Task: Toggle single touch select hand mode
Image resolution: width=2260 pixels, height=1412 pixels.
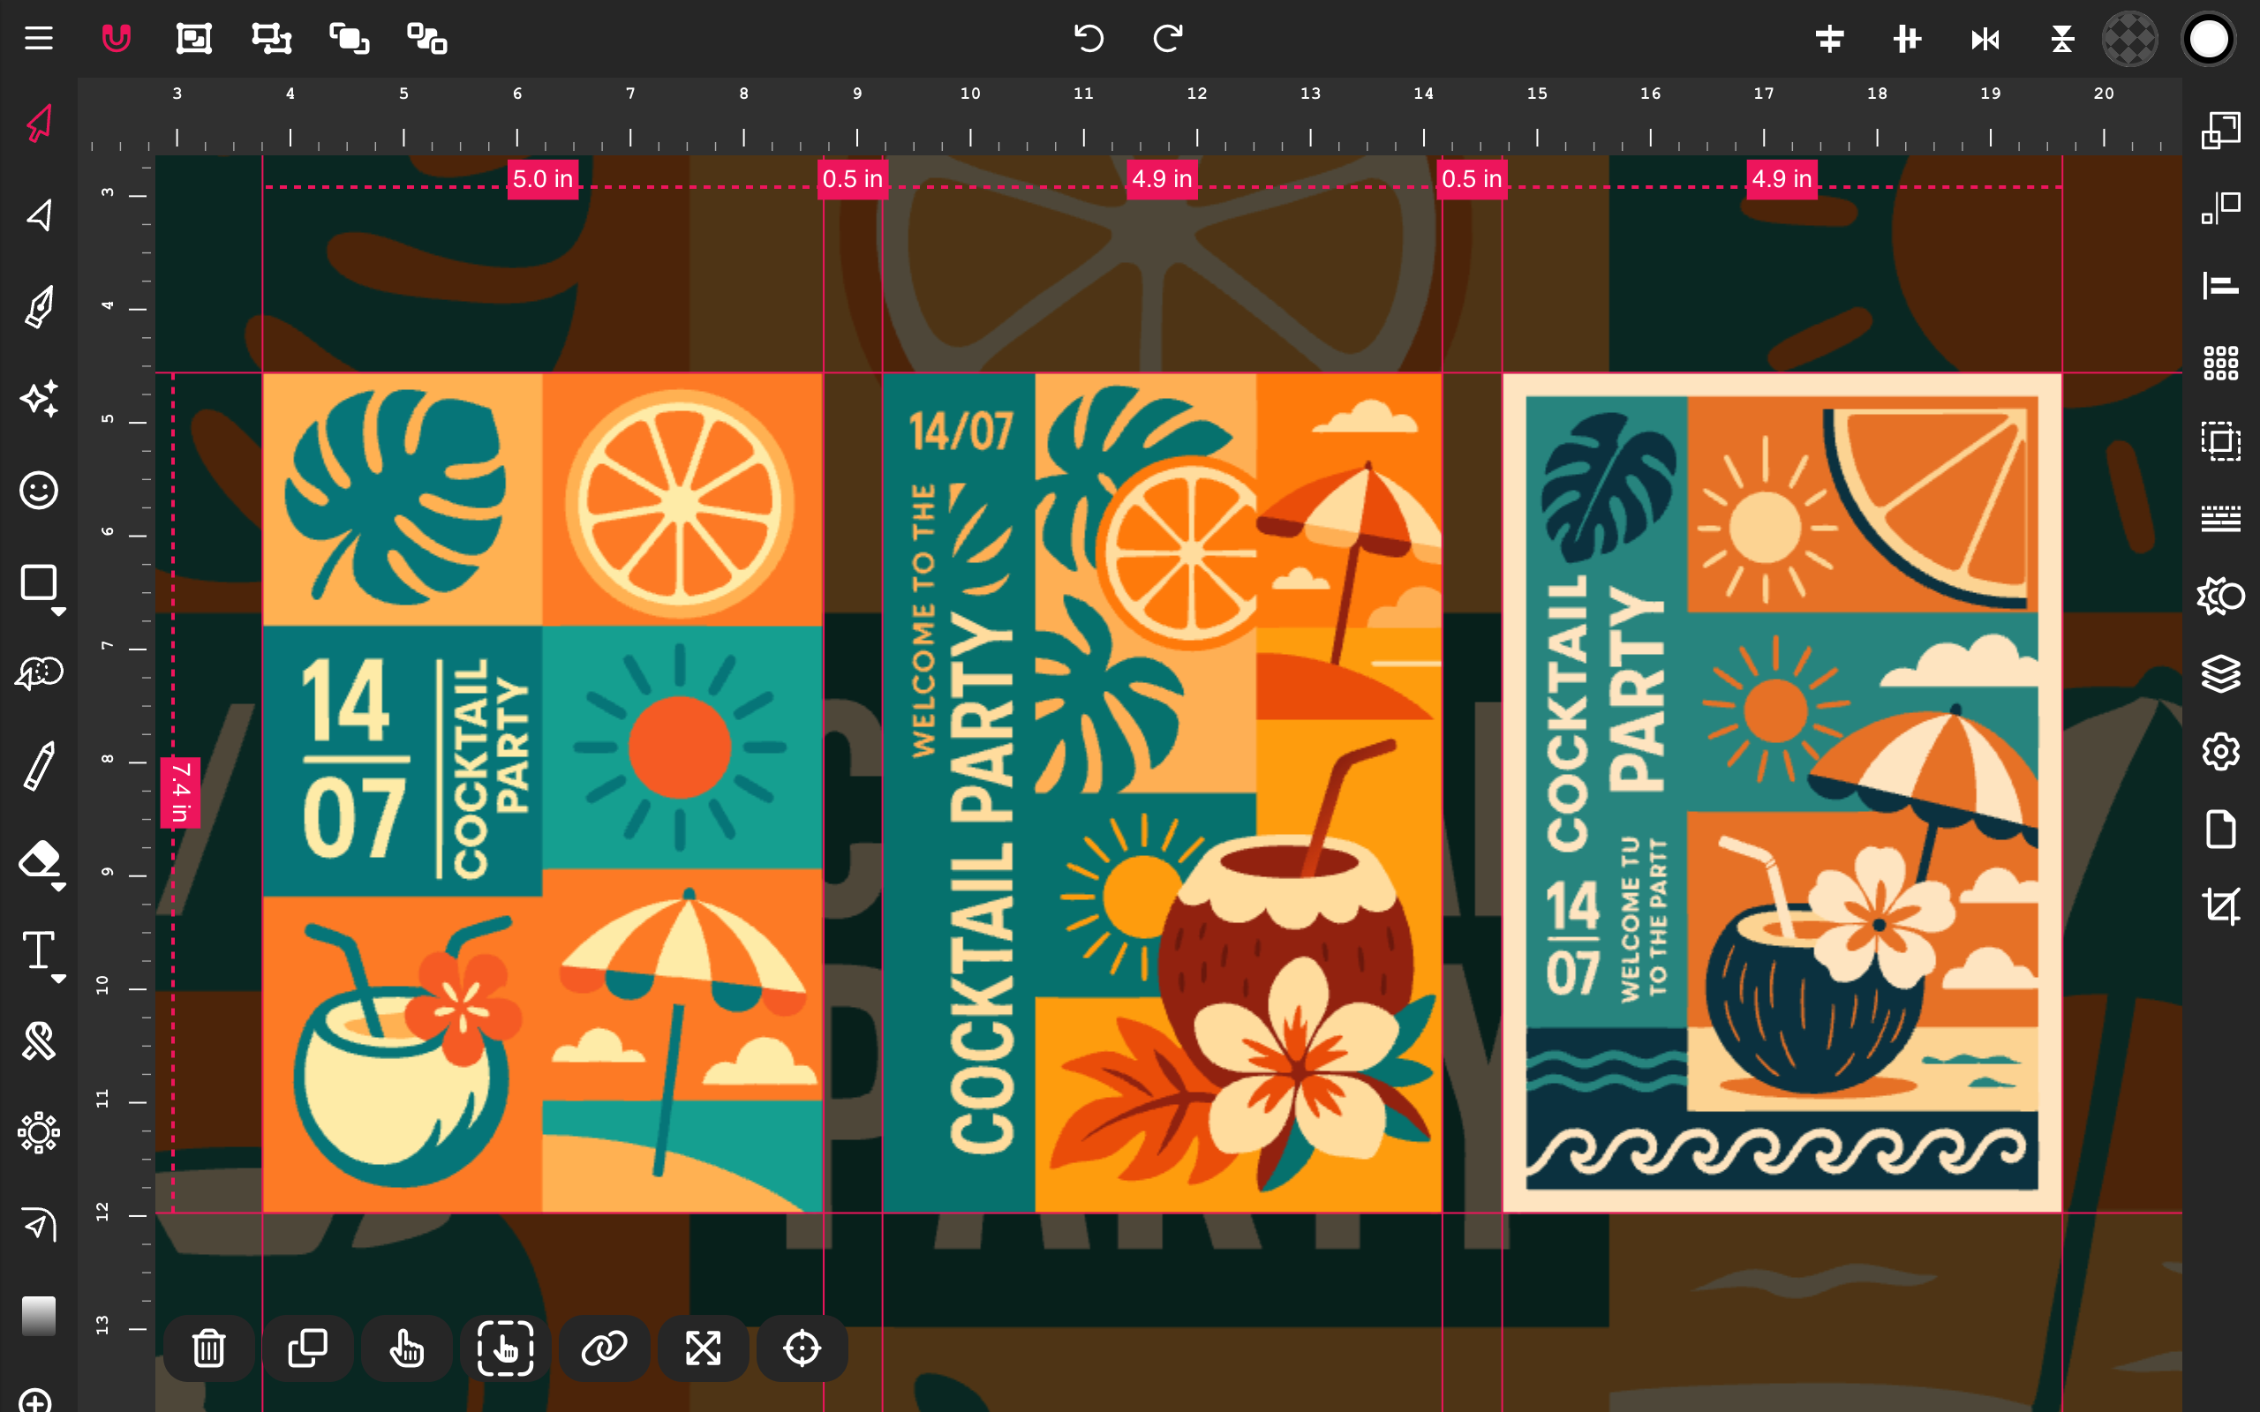Action: (x=406, y=1348)
